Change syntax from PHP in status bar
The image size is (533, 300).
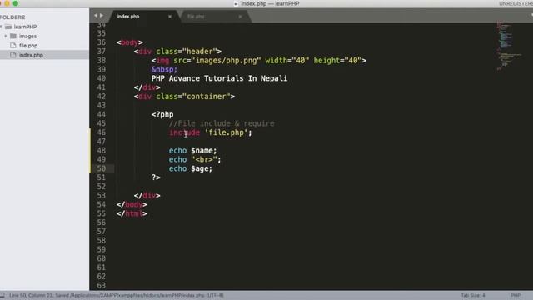click(516, 295)
